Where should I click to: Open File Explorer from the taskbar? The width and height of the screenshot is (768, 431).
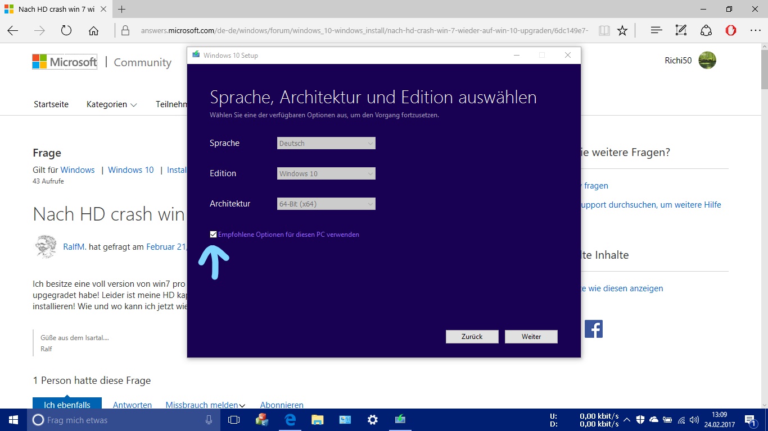click(318, 420)
